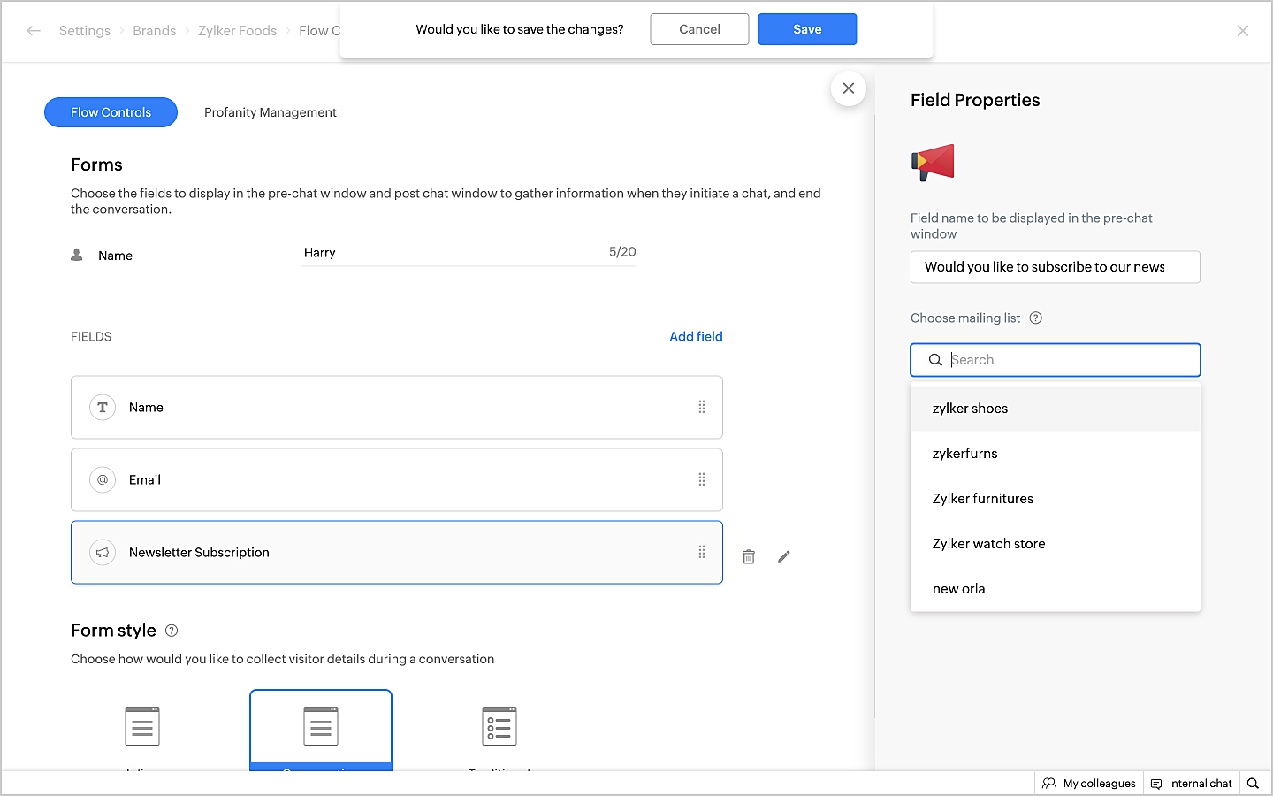Click the Add field link
Viewport: 1273px width, 796px height.
pyautogui.click(x=696, y=336)
